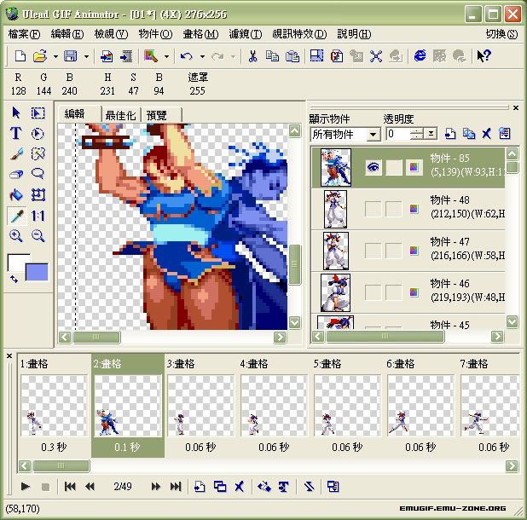
Task: Go to the first frame button
Action: click(x=70, y=486)
